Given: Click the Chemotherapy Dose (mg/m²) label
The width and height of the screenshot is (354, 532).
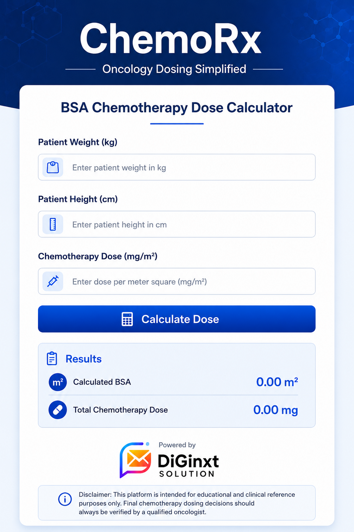Looking at the screenshot, I should point(98,256).
